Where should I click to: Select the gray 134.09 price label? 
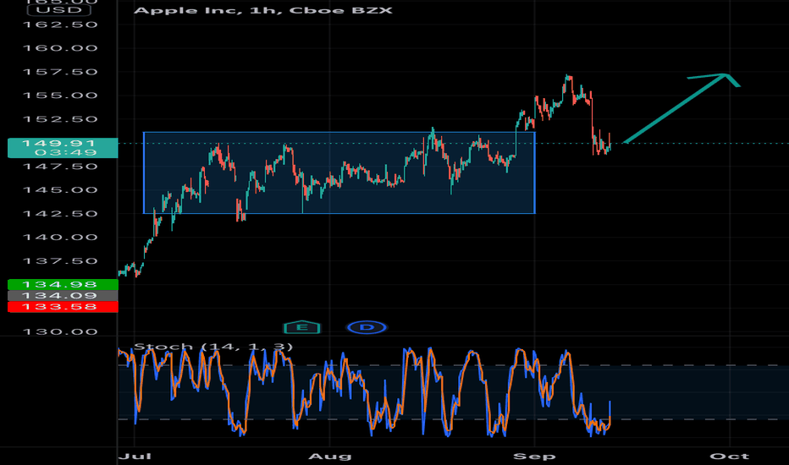point(63,296)
